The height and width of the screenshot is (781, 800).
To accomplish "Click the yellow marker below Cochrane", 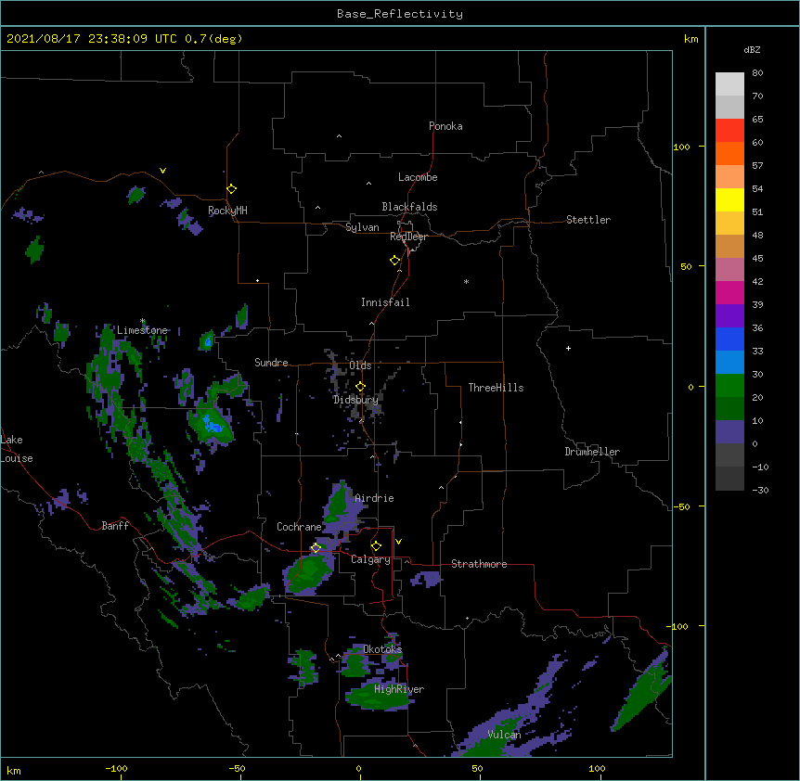I will point(316,548).
